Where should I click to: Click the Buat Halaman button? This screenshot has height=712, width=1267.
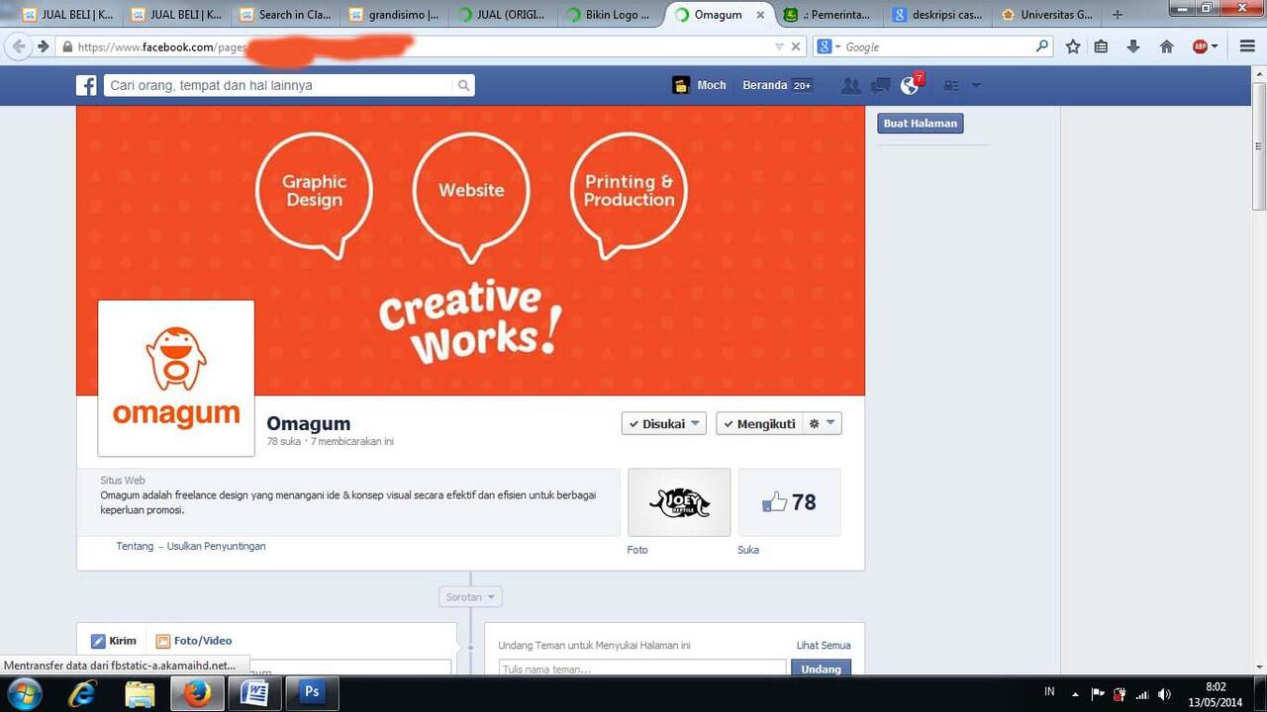tap(921, 124)
